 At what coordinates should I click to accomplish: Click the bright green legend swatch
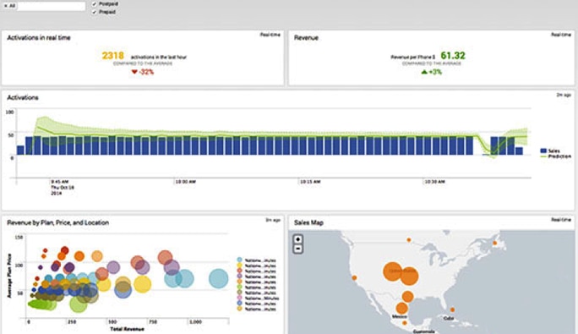click(240, 287)
